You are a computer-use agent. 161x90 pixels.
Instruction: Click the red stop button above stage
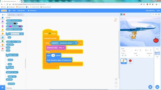coord(124,14)
